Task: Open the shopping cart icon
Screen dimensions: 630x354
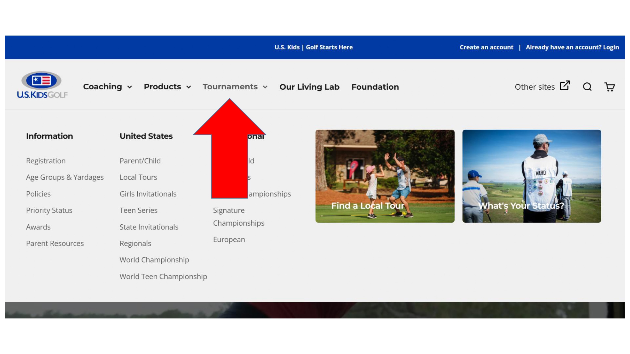Action: click(x=609, y=87)
